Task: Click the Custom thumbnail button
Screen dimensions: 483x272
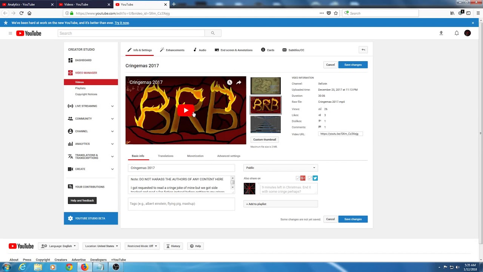Action: [265, 139]
